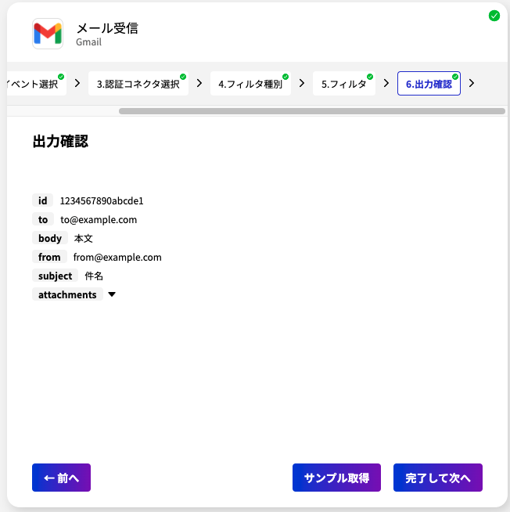The width and height of the screenshot is (510, 512).
Task: Open the 3.認証コネクタ選択 step tab
Action: (x=138, y=84)
